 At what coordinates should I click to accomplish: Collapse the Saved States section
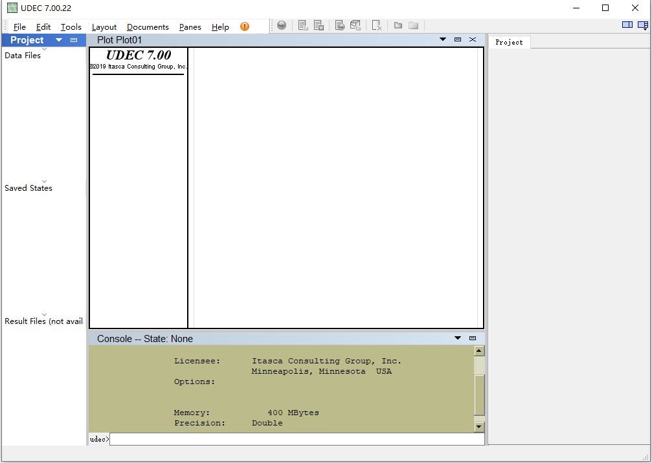coord(44,182)
